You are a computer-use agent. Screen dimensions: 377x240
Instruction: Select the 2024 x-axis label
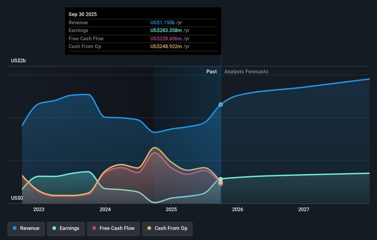(105, 209)
